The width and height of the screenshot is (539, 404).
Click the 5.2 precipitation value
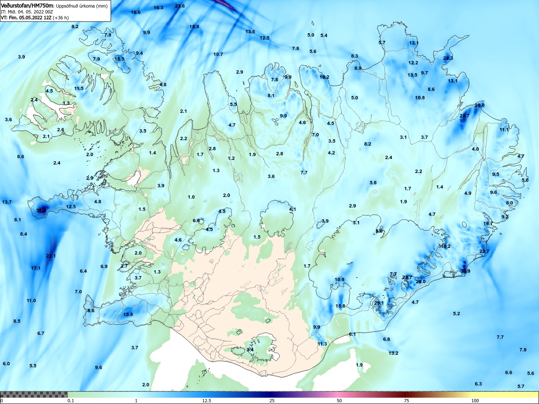(x=456, y=314)
